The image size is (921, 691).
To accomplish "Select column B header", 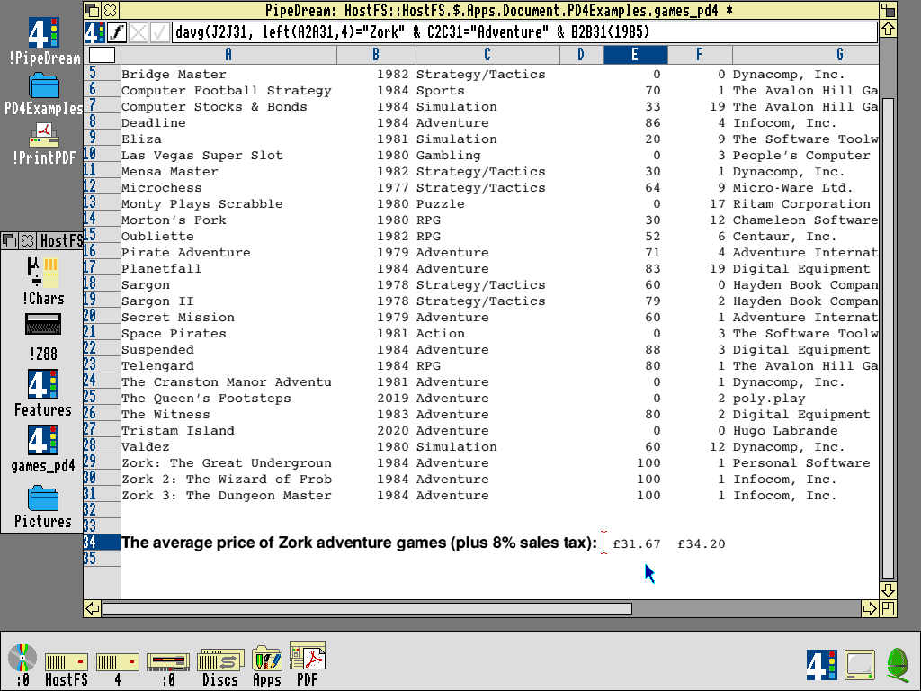I will 376,55.
